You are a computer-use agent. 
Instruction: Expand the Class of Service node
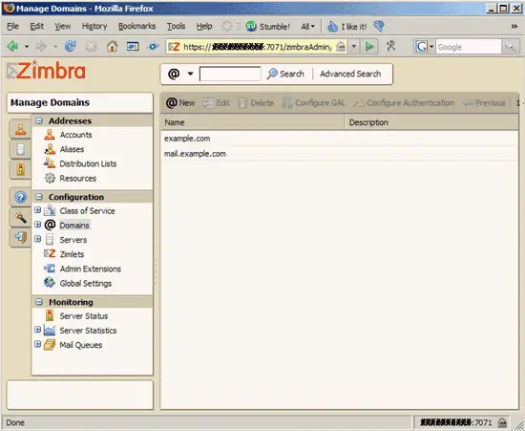tap(38, 210)
